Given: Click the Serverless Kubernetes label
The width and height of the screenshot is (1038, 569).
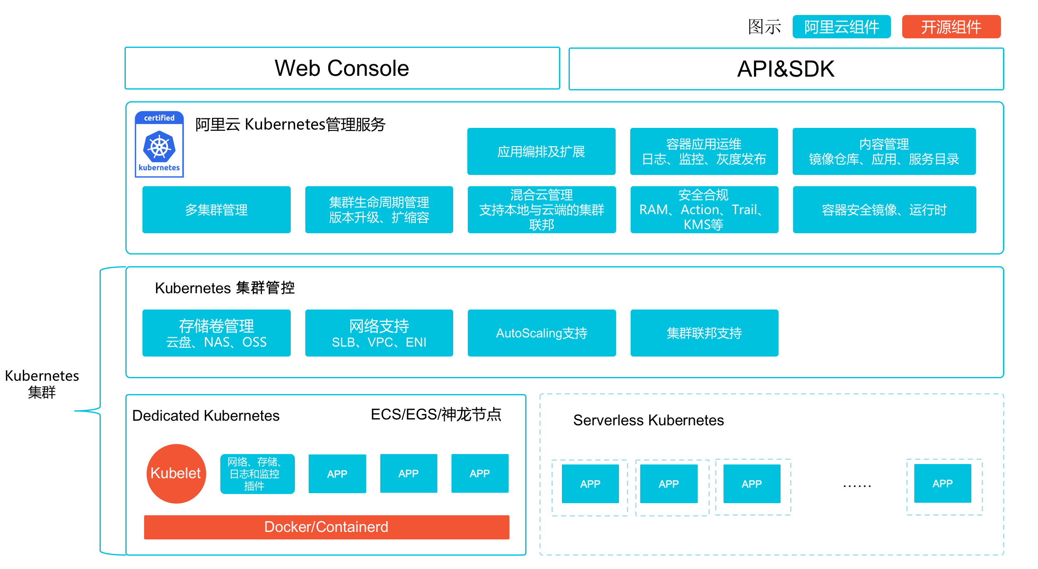Looking at the screenshot, I should (649, 420).
